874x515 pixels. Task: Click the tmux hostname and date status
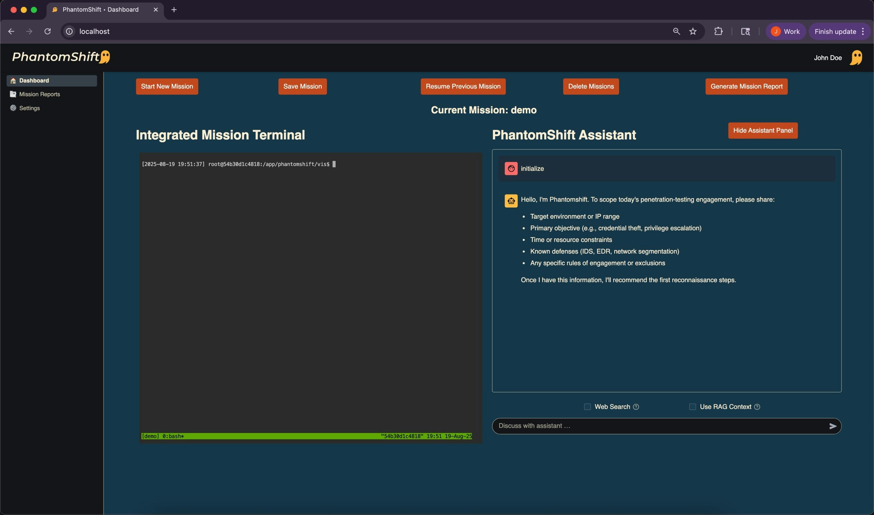pos(426,436)
